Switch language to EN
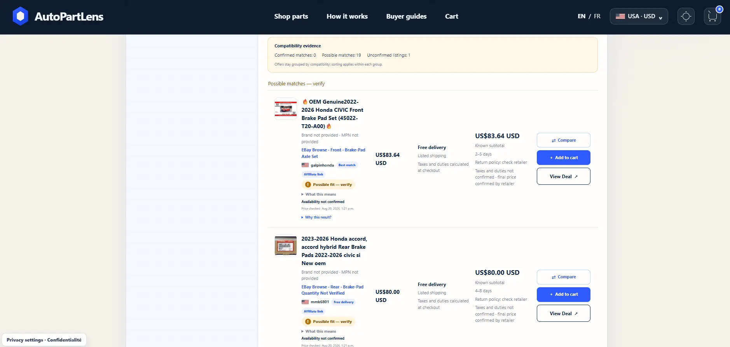Image resolution: width=730 pixels, height=347 pixels. 582,16
